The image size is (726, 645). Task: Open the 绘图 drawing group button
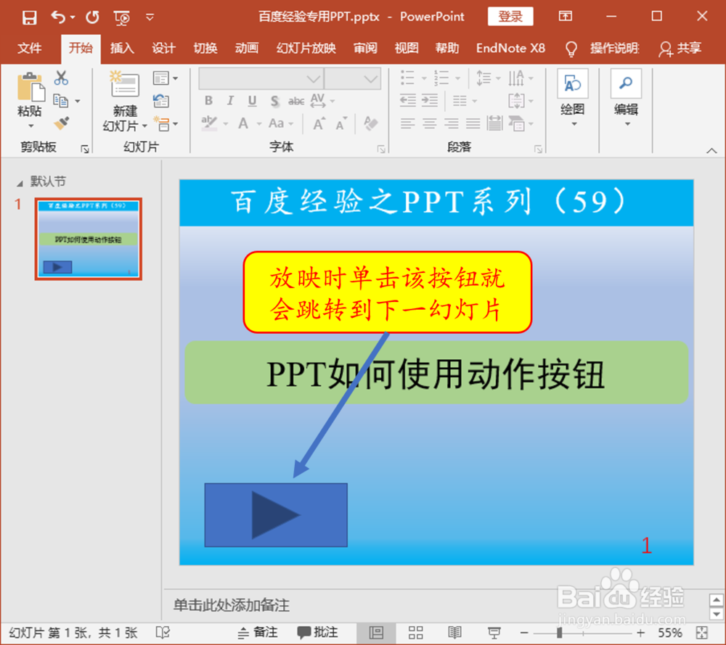tap(573, 98)
